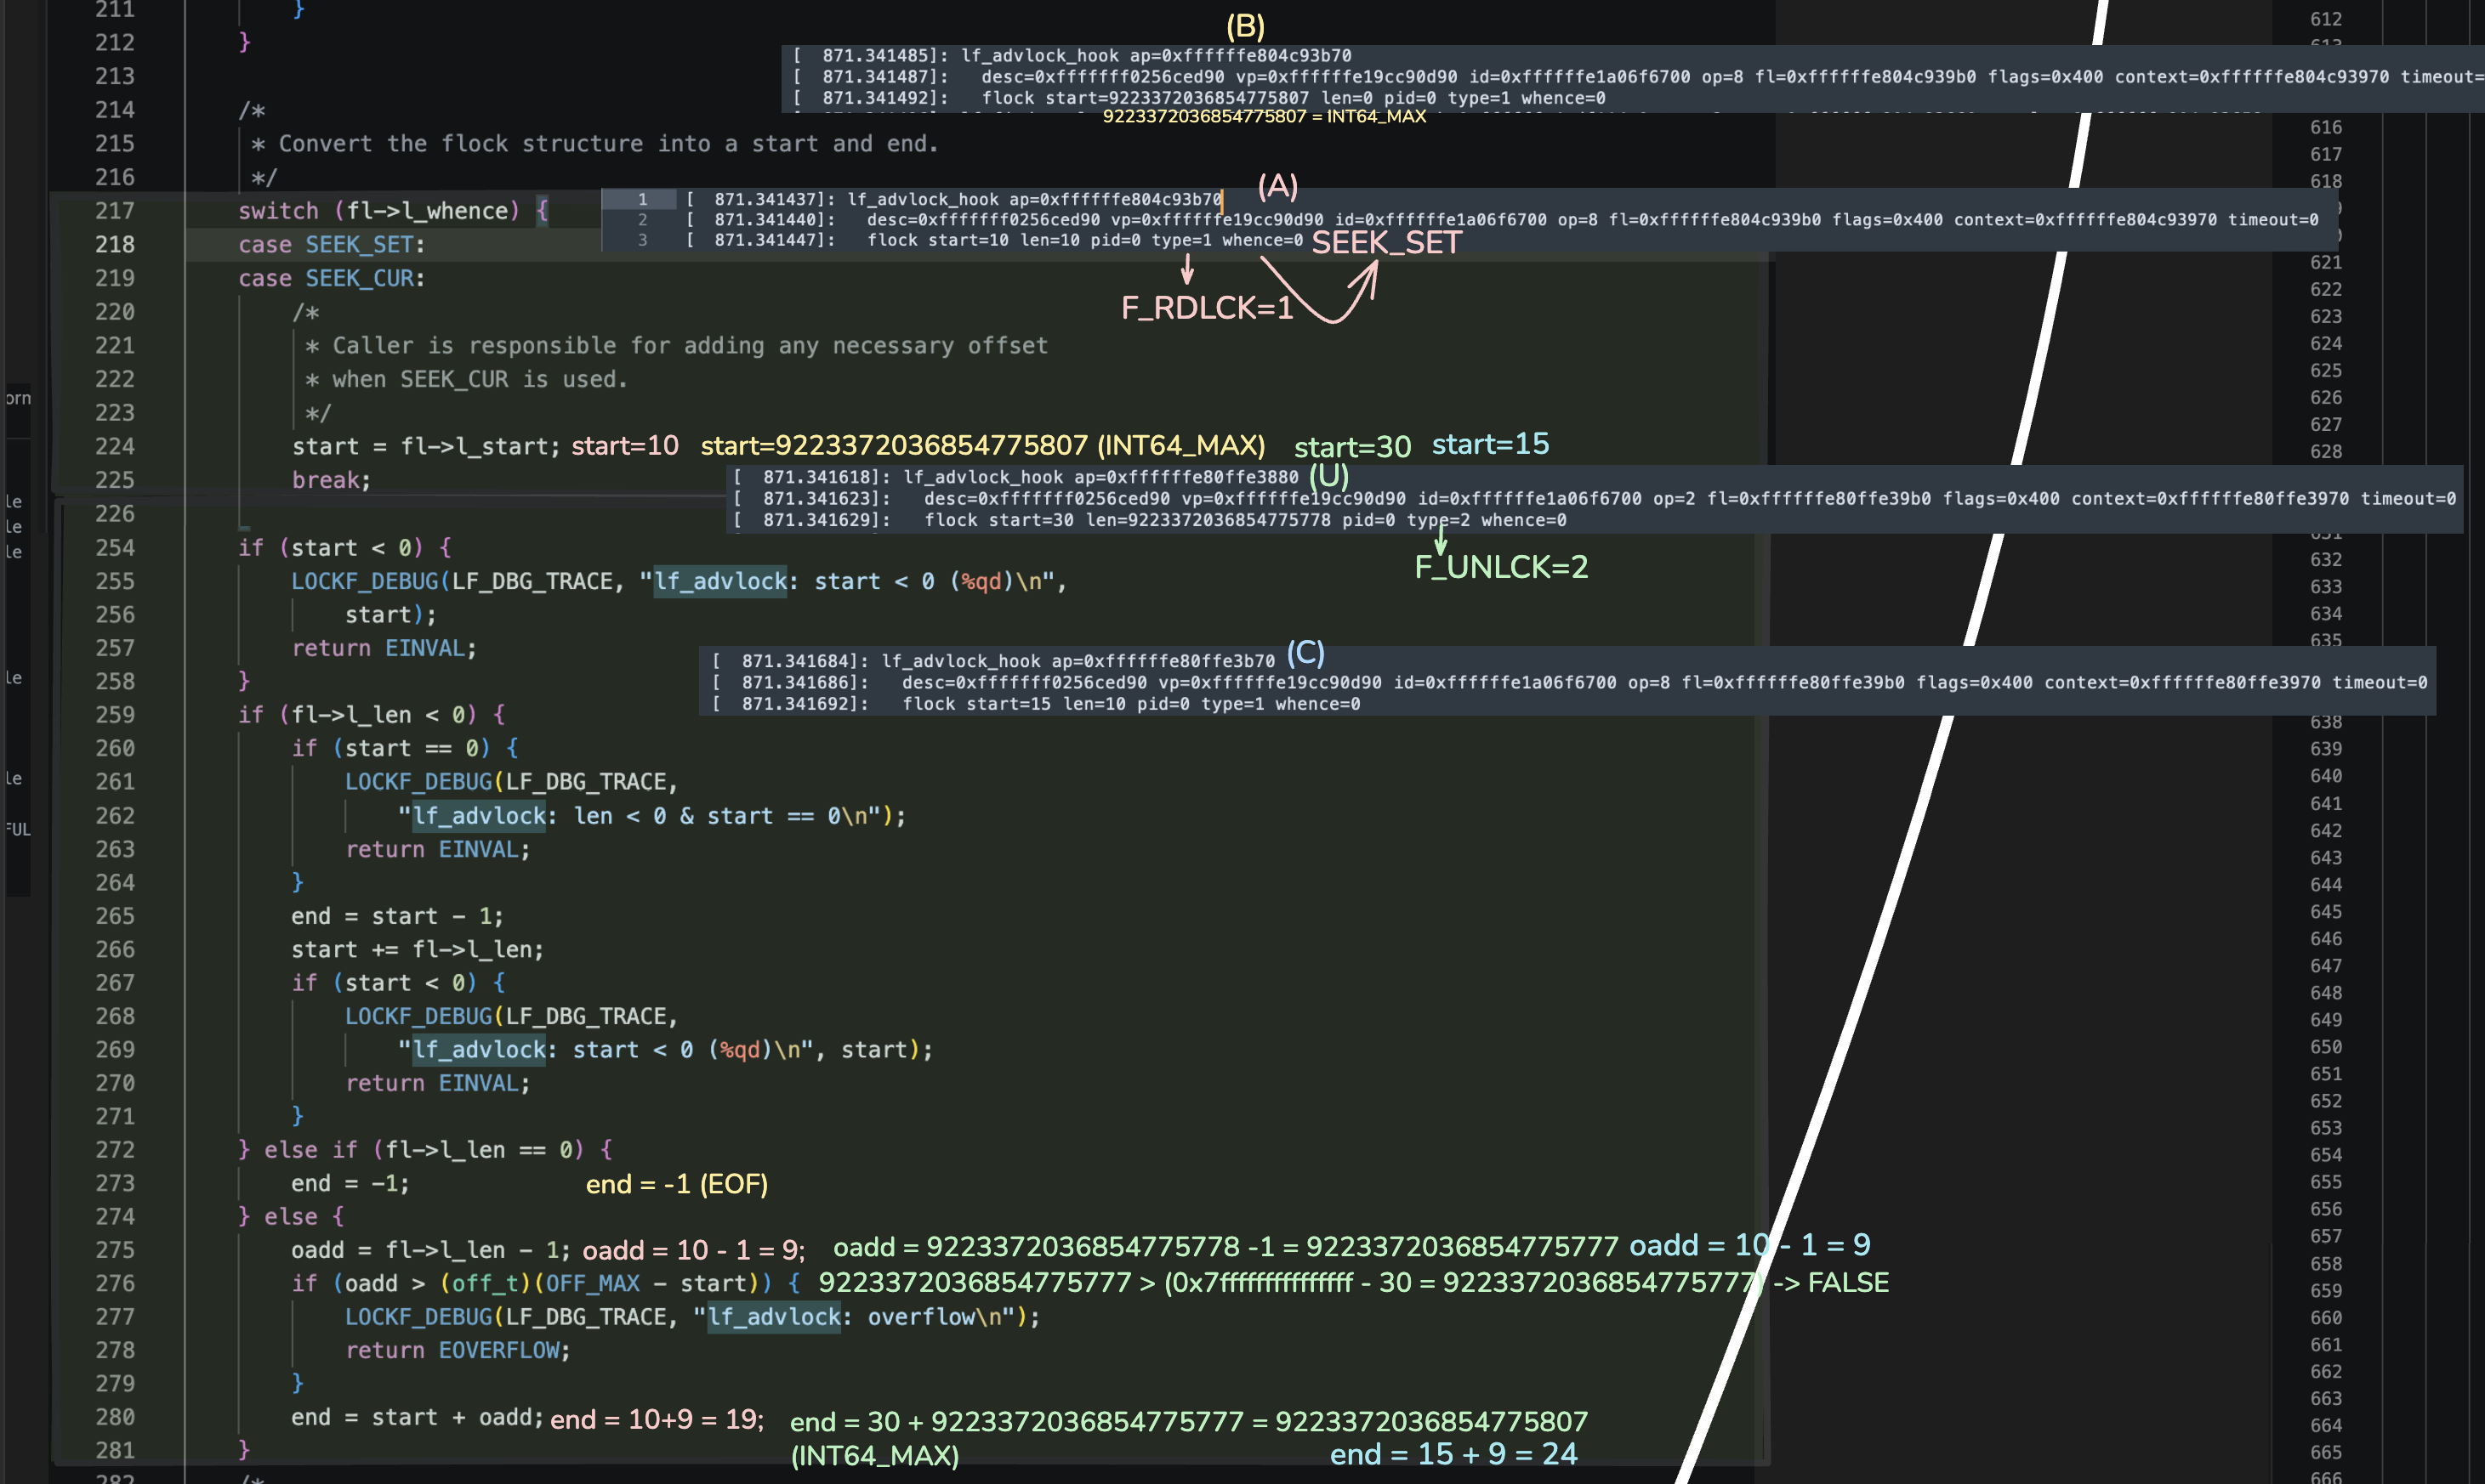Click 'if (start < 0) {' on line 254
This screenshot has width=2485, height=1484.
(345, 548)
